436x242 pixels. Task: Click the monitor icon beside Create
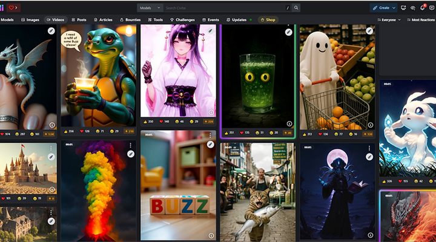(403, 8)
